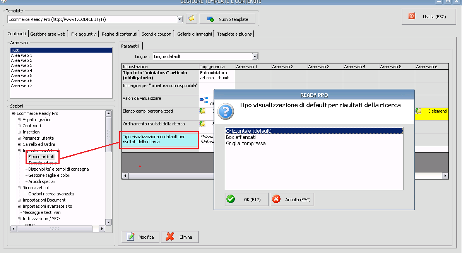The height and width of the screenshot is (253, 462).
Task: Collapse the Ecommerce Ready Pro tree node
Action: pyautogui.click(x=13, y=113)
